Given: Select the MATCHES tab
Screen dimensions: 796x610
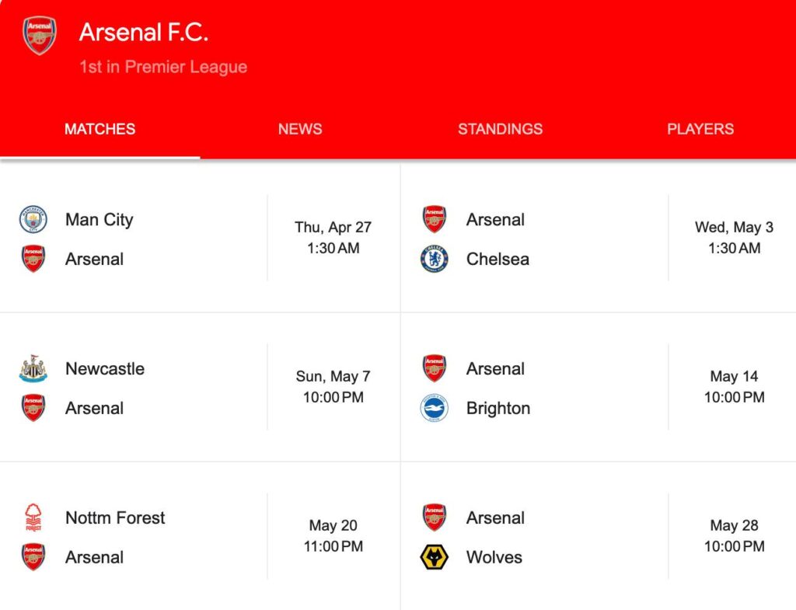Looking at the screenshot, I should tap(99, 130).
